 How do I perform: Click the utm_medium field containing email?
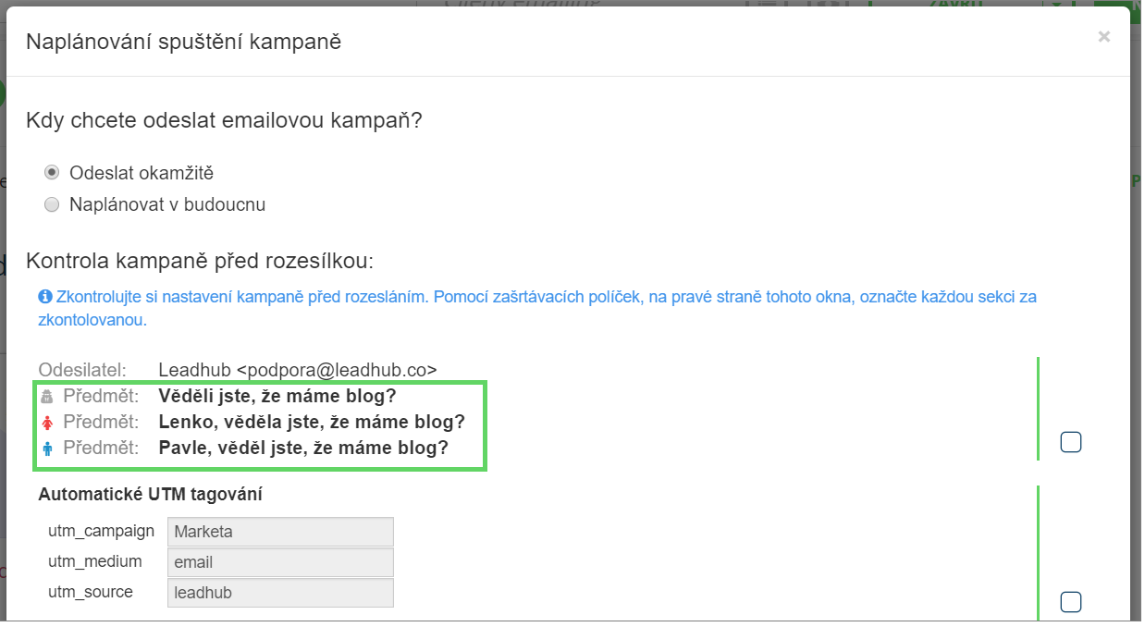279,561
